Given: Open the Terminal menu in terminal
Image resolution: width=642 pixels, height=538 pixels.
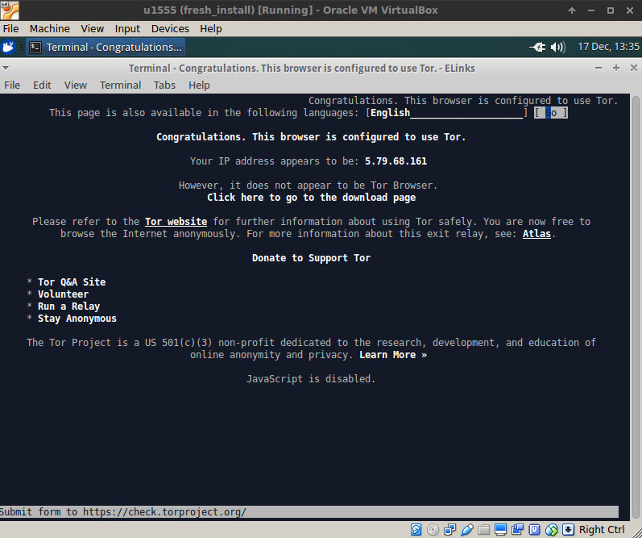Looking at the screenshot, I should tap(120, 85).
